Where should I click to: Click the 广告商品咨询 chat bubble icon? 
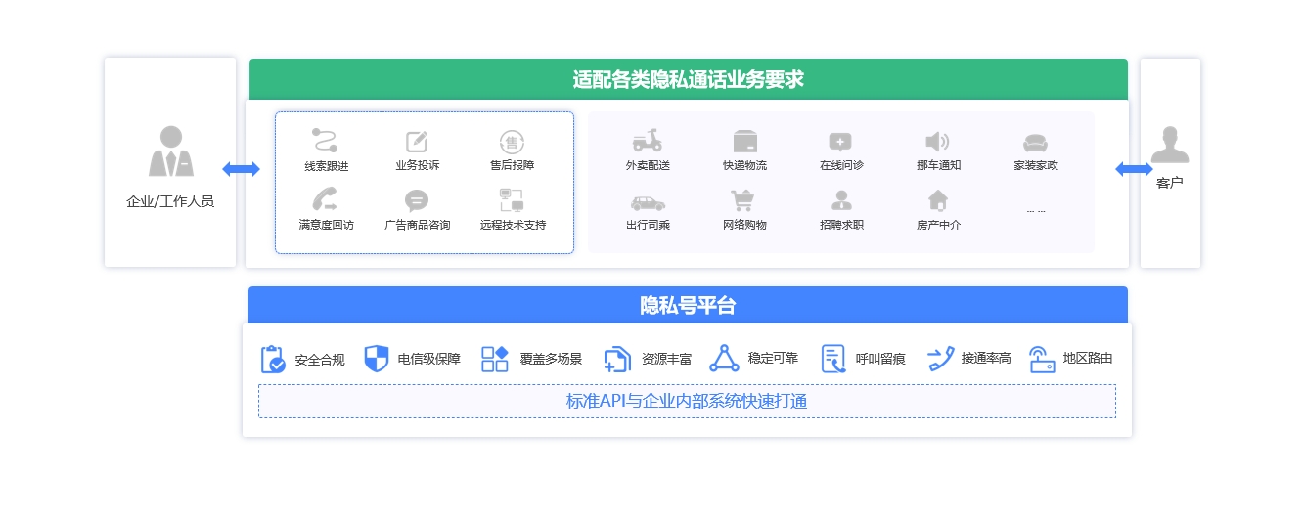click(x=417, y=201)
